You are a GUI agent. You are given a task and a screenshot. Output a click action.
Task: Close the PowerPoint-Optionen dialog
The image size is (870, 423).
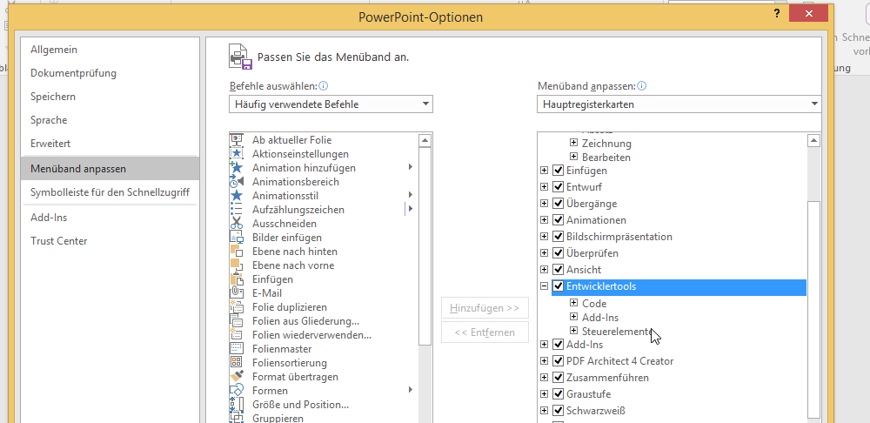(808, 15)
